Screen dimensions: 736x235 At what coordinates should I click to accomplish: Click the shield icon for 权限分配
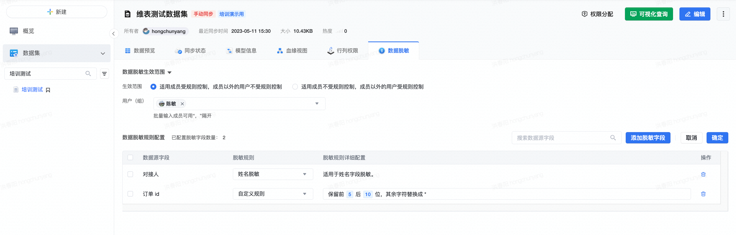[x=584, y=14]
